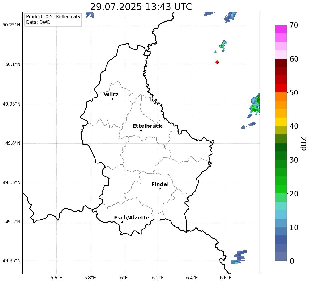Click the Esch/Alzette station cross marker
This screenshot has height=283, width=310.
click(x=122, y=222)
